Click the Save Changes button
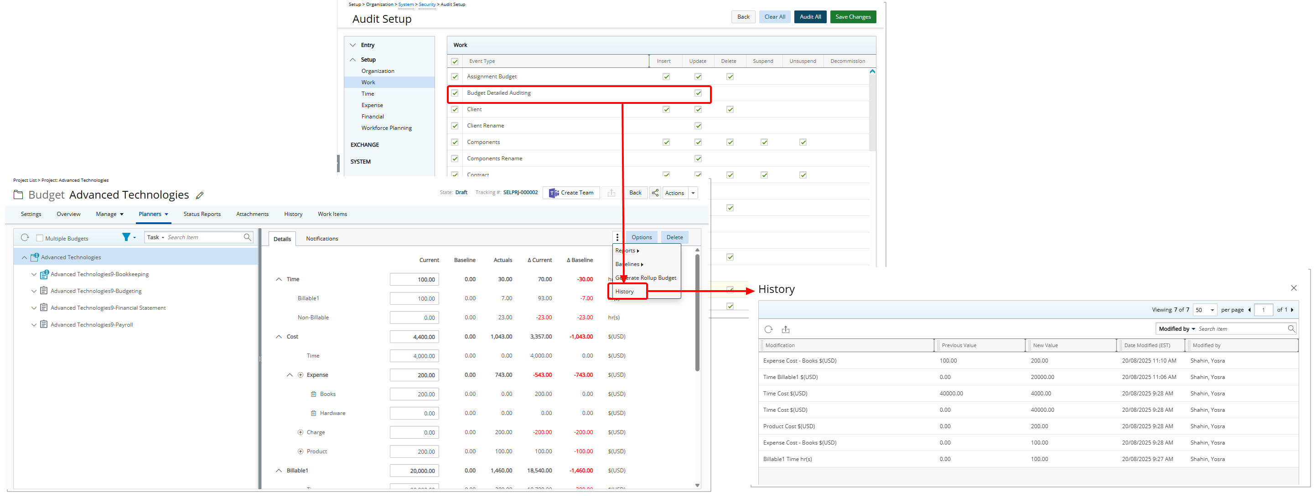Viewport: 1316px width, 497px height. (853, 16)
